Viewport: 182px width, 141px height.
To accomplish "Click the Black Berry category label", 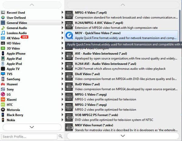I will pos(15,115).
